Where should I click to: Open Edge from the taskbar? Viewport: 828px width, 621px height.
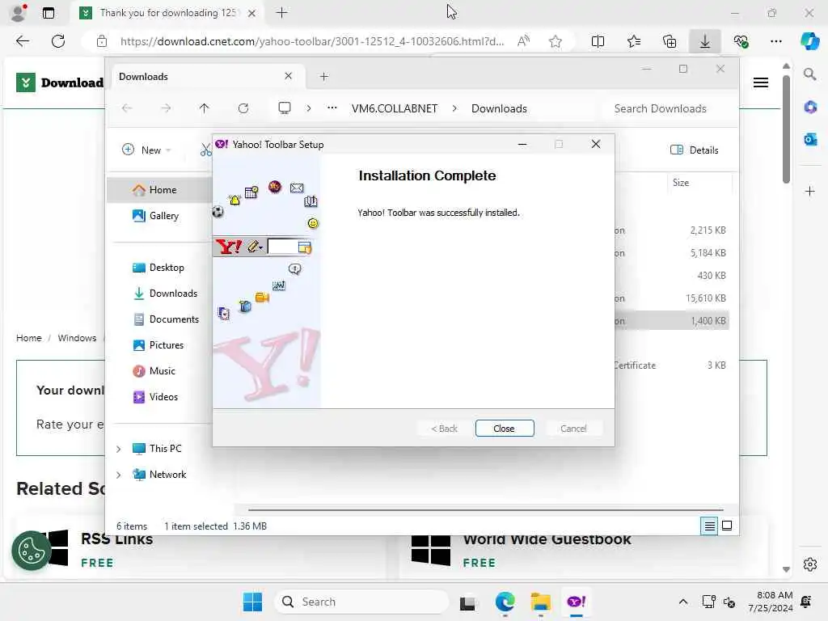point(505,602)
